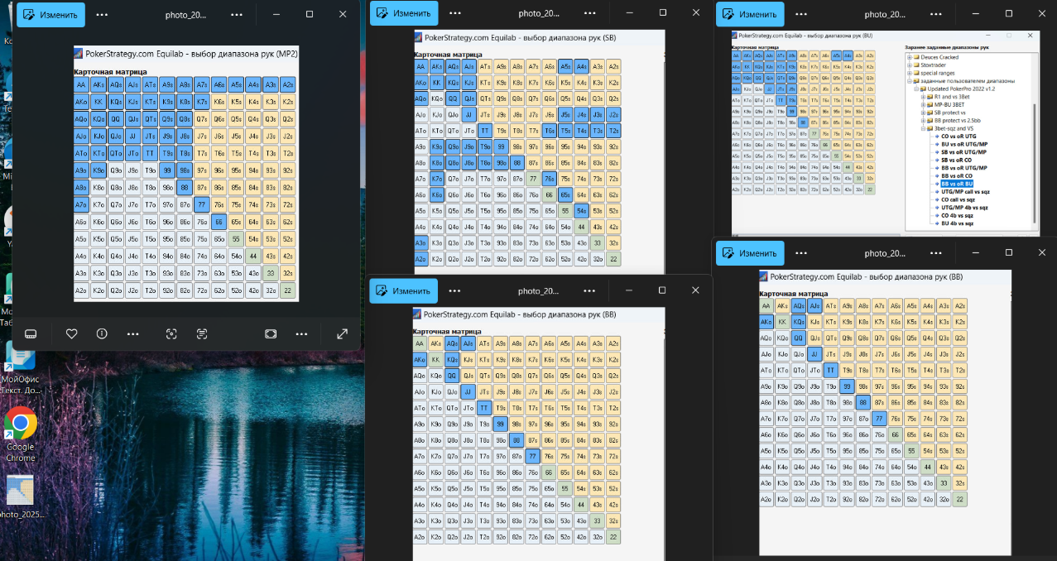The image size is (1057, 561).
Task: Click Изменить in the BU photo window
Action: tap(749, 14)
